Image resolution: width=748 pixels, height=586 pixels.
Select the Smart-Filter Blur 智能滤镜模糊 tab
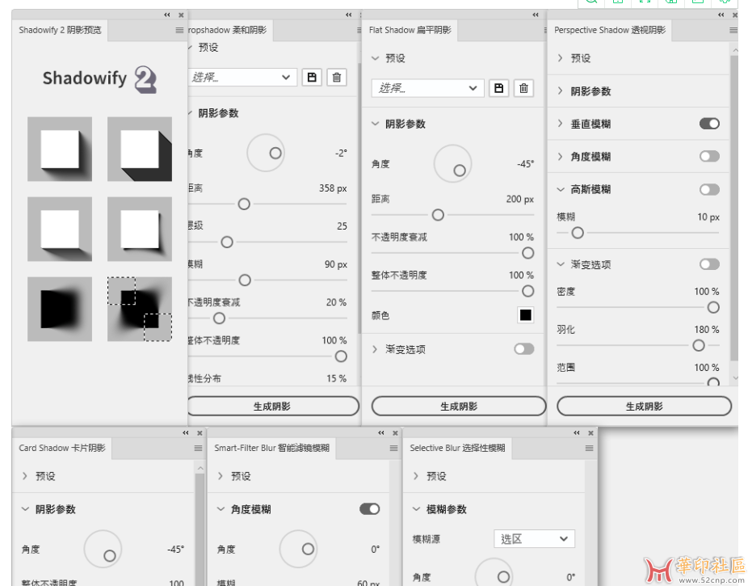pyautogui.click(x=271, y=448)
